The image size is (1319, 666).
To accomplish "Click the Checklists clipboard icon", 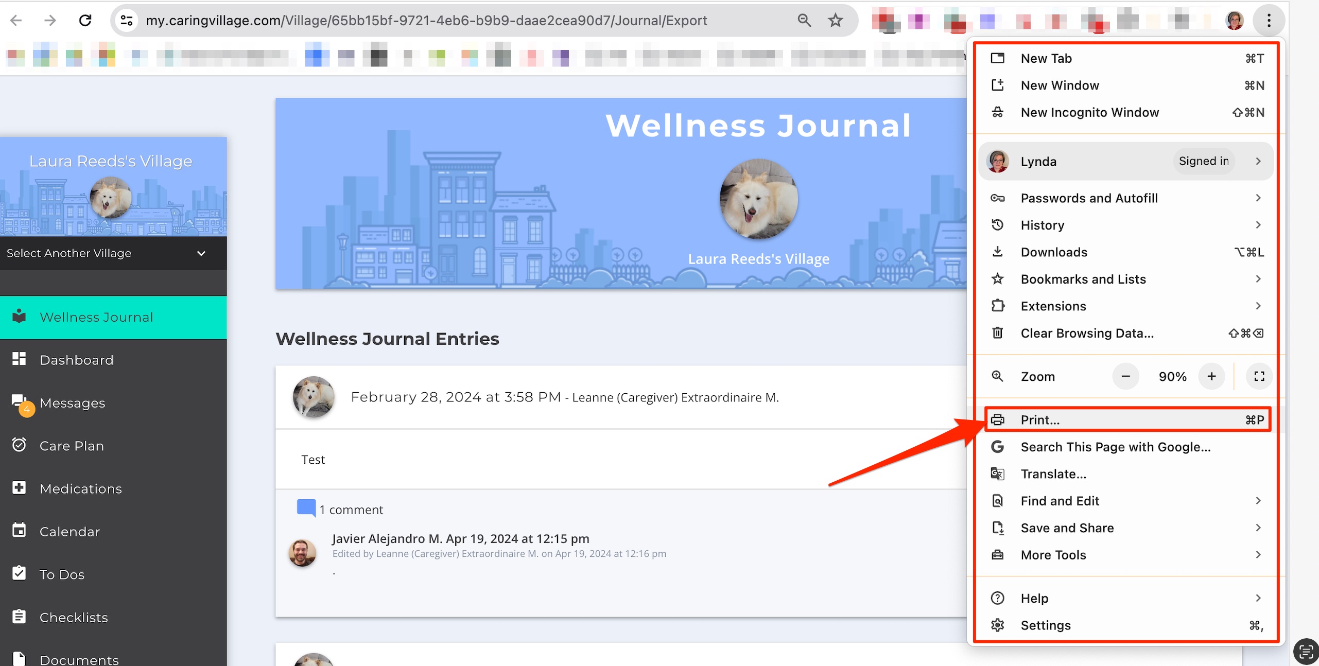I will (19, 616).
